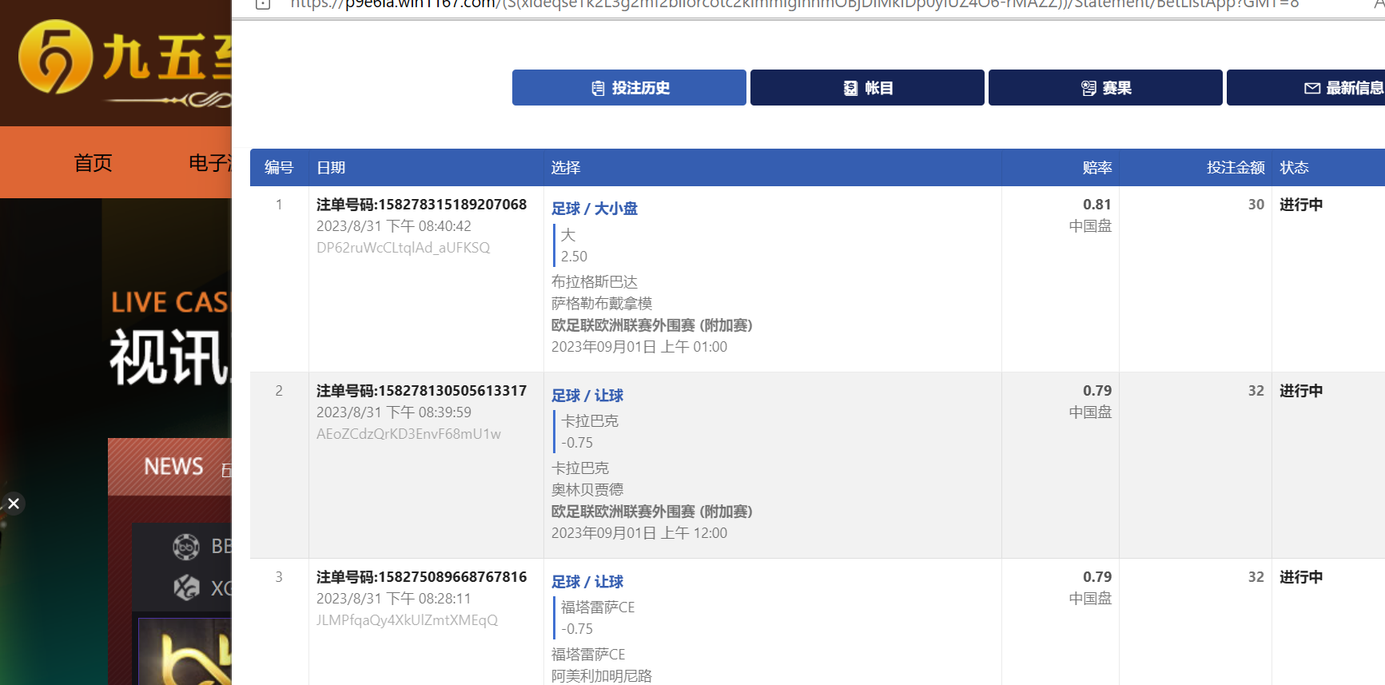This screenshot has width=1385, height=685.
Task: Click handicap line value 2.50
Action: click(574, 257)
